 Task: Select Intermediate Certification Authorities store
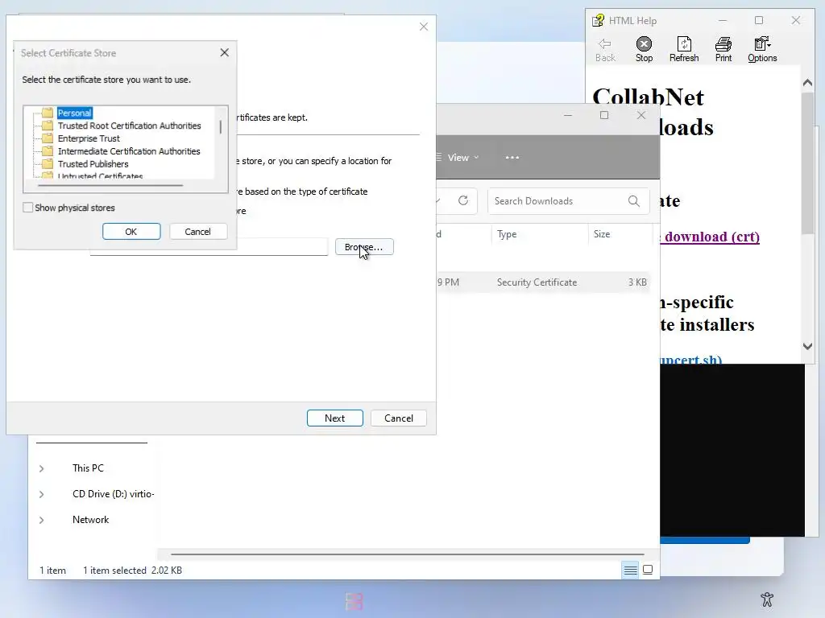129,150
